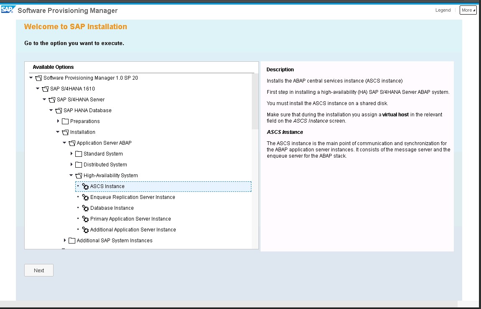Click the Standard System folder icon
Image resolution: width=481 pixels, height=309 pixels.
pos(79,154)
